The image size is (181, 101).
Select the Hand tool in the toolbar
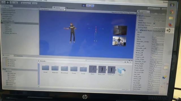pos(3,3)
